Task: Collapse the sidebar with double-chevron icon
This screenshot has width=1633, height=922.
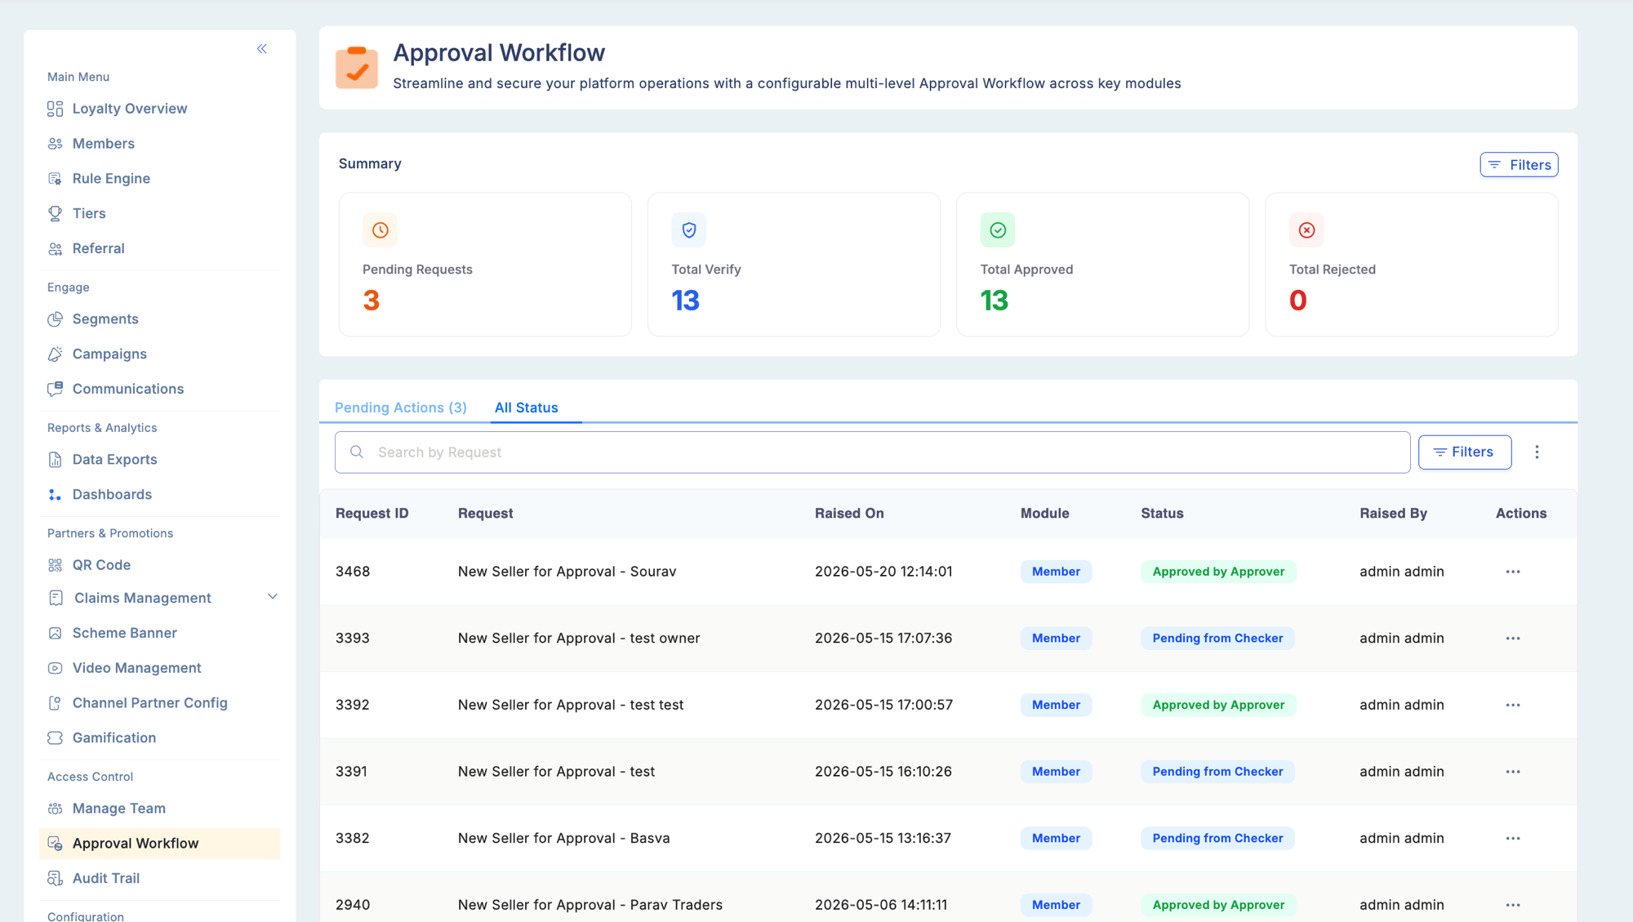Action: (262, 49)
